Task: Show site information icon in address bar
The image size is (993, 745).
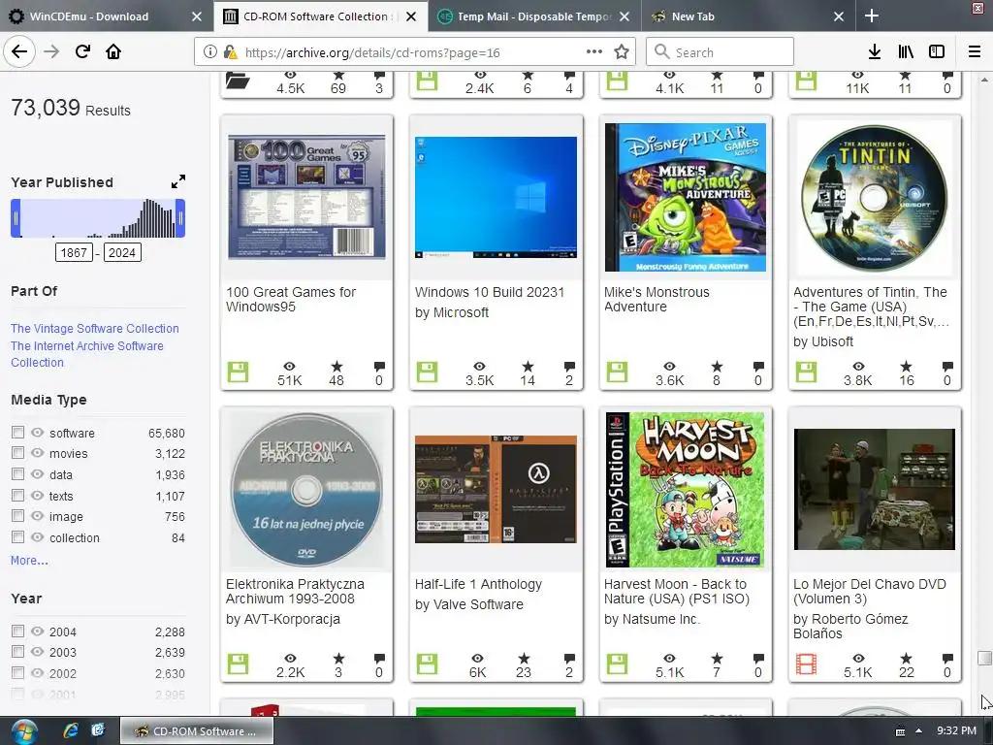Action: click(209, 52)
